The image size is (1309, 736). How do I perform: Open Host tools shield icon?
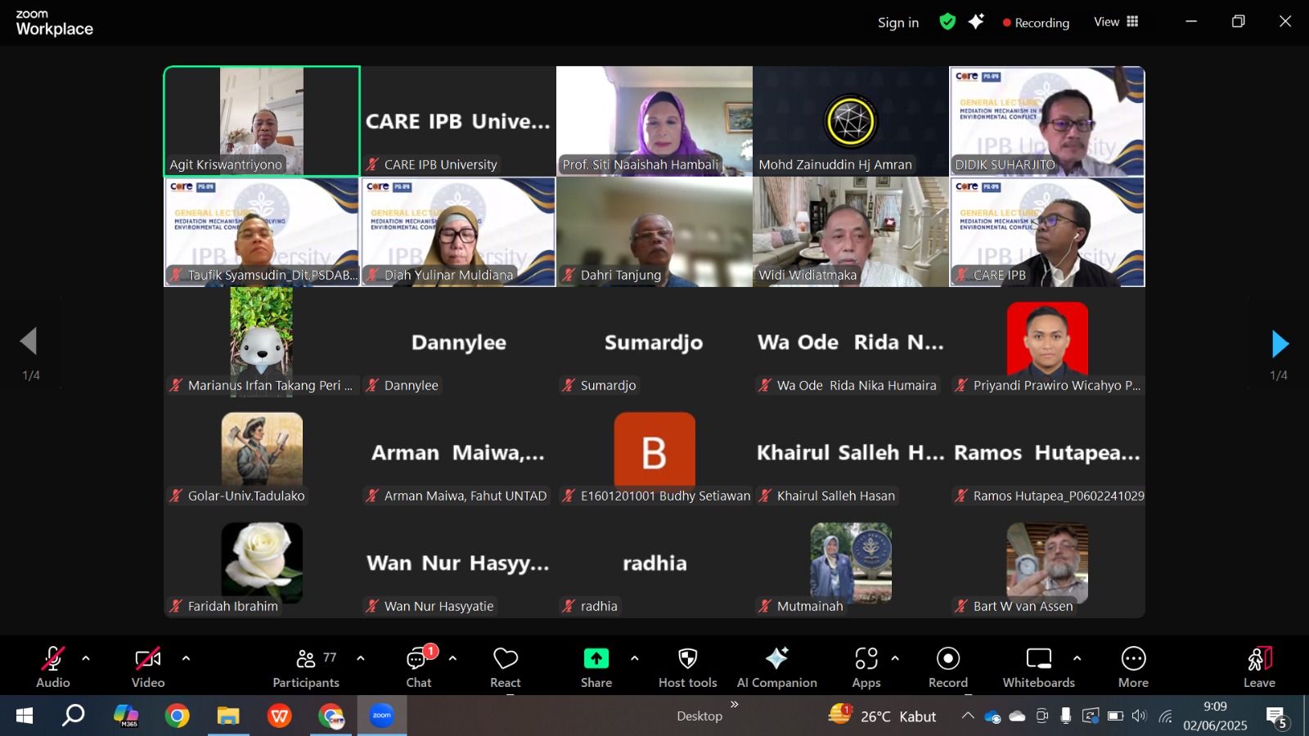(687, 659)
